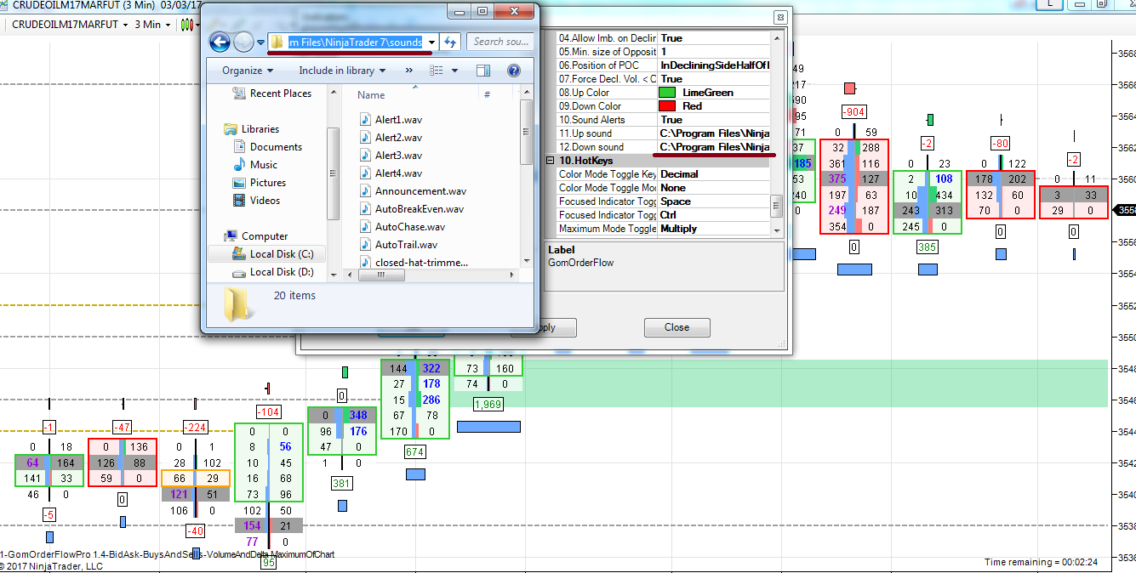Toggle the preview pane
Screen dimensions: 1136x573
click(483, 71)
